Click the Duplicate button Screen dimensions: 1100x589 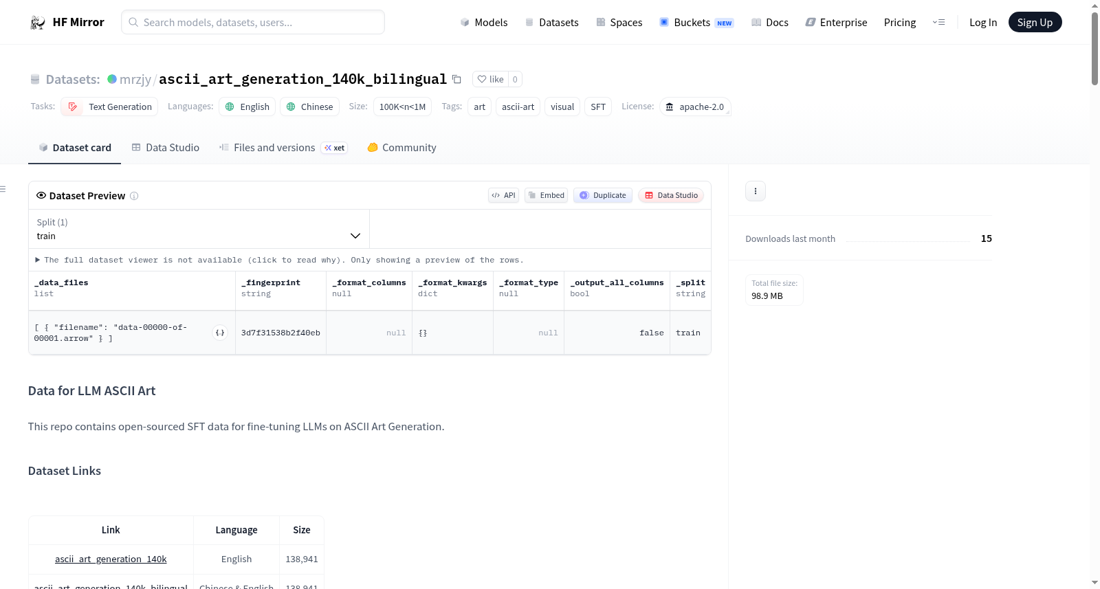603,195
